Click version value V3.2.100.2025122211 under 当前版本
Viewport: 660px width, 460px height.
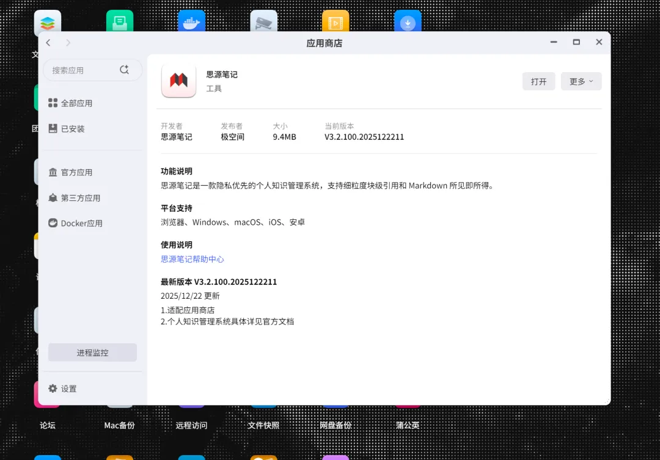point(364,137)
